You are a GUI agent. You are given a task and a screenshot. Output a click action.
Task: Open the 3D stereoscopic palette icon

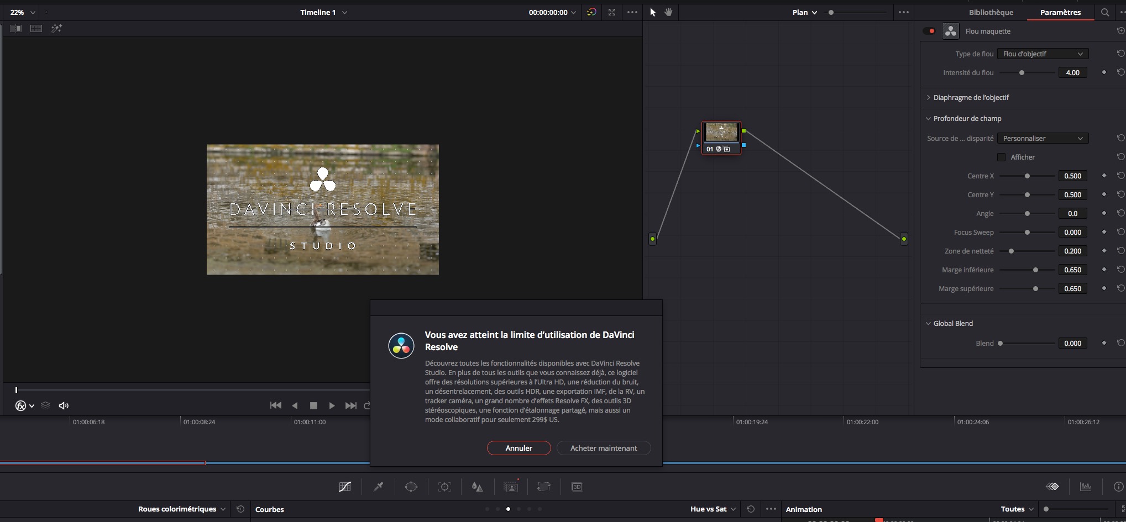pyautogui.click(x=577, y=487)
